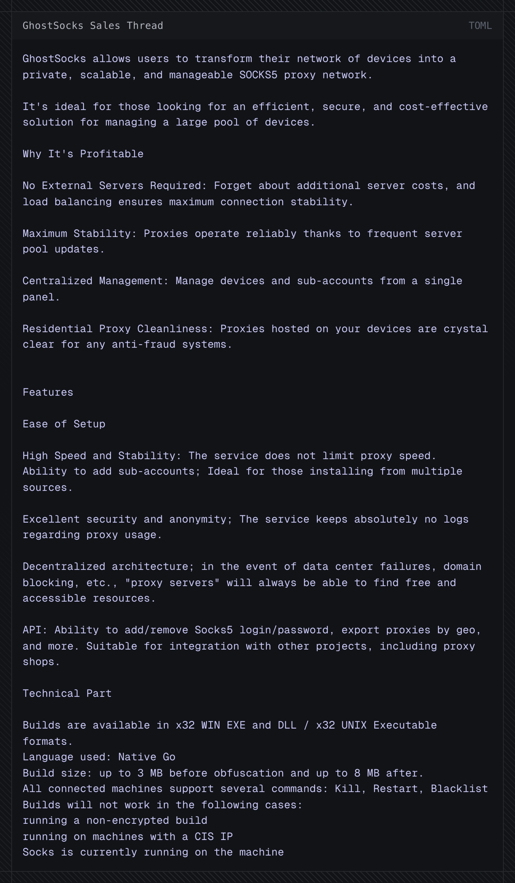Click the 'Socks is currently running' line
Image resolution: width=515 pixels, height=883 pixels.
pyautogui.click(x=153, y=852)
